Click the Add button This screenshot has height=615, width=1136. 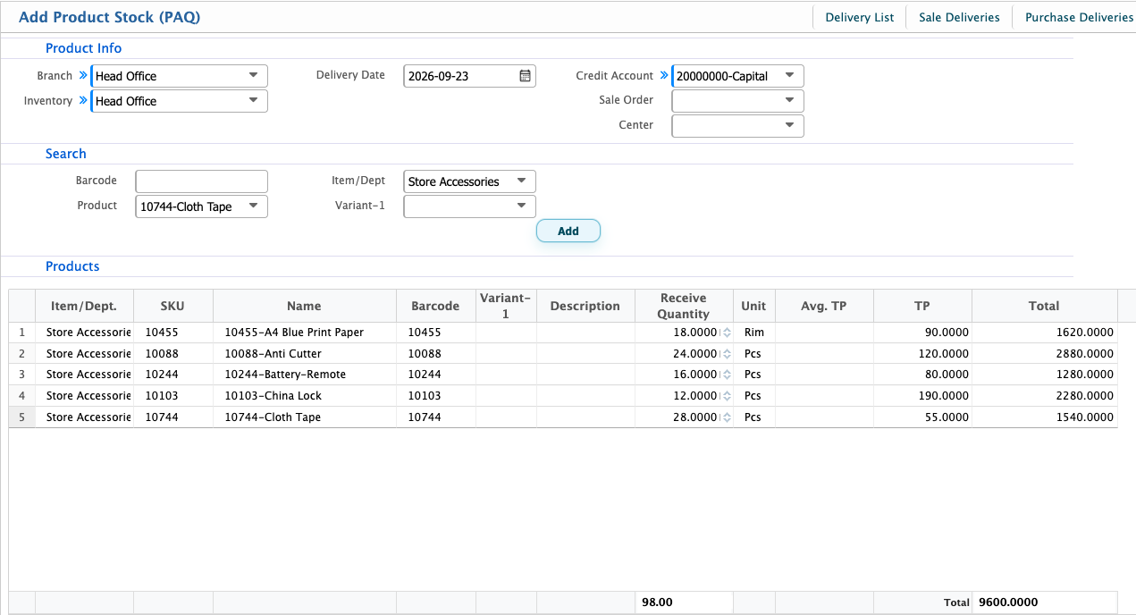coord(568,231)
